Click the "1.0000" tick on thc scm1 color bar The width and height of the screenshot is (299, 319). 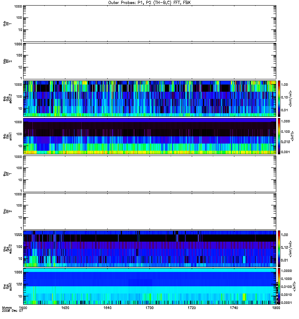286,271
